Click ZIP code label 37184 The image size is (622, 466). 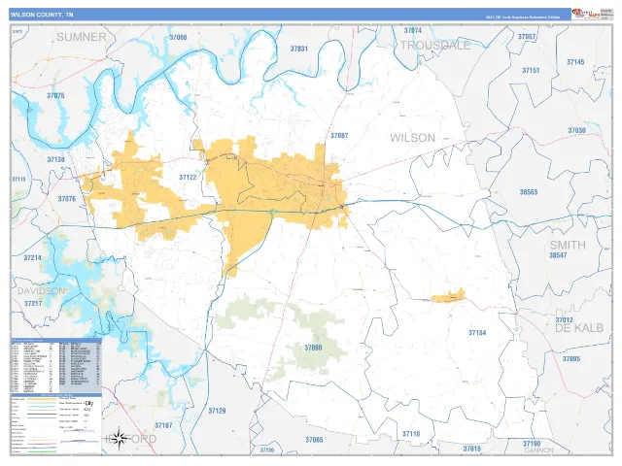pyautogui.click(x=477, y=333)
